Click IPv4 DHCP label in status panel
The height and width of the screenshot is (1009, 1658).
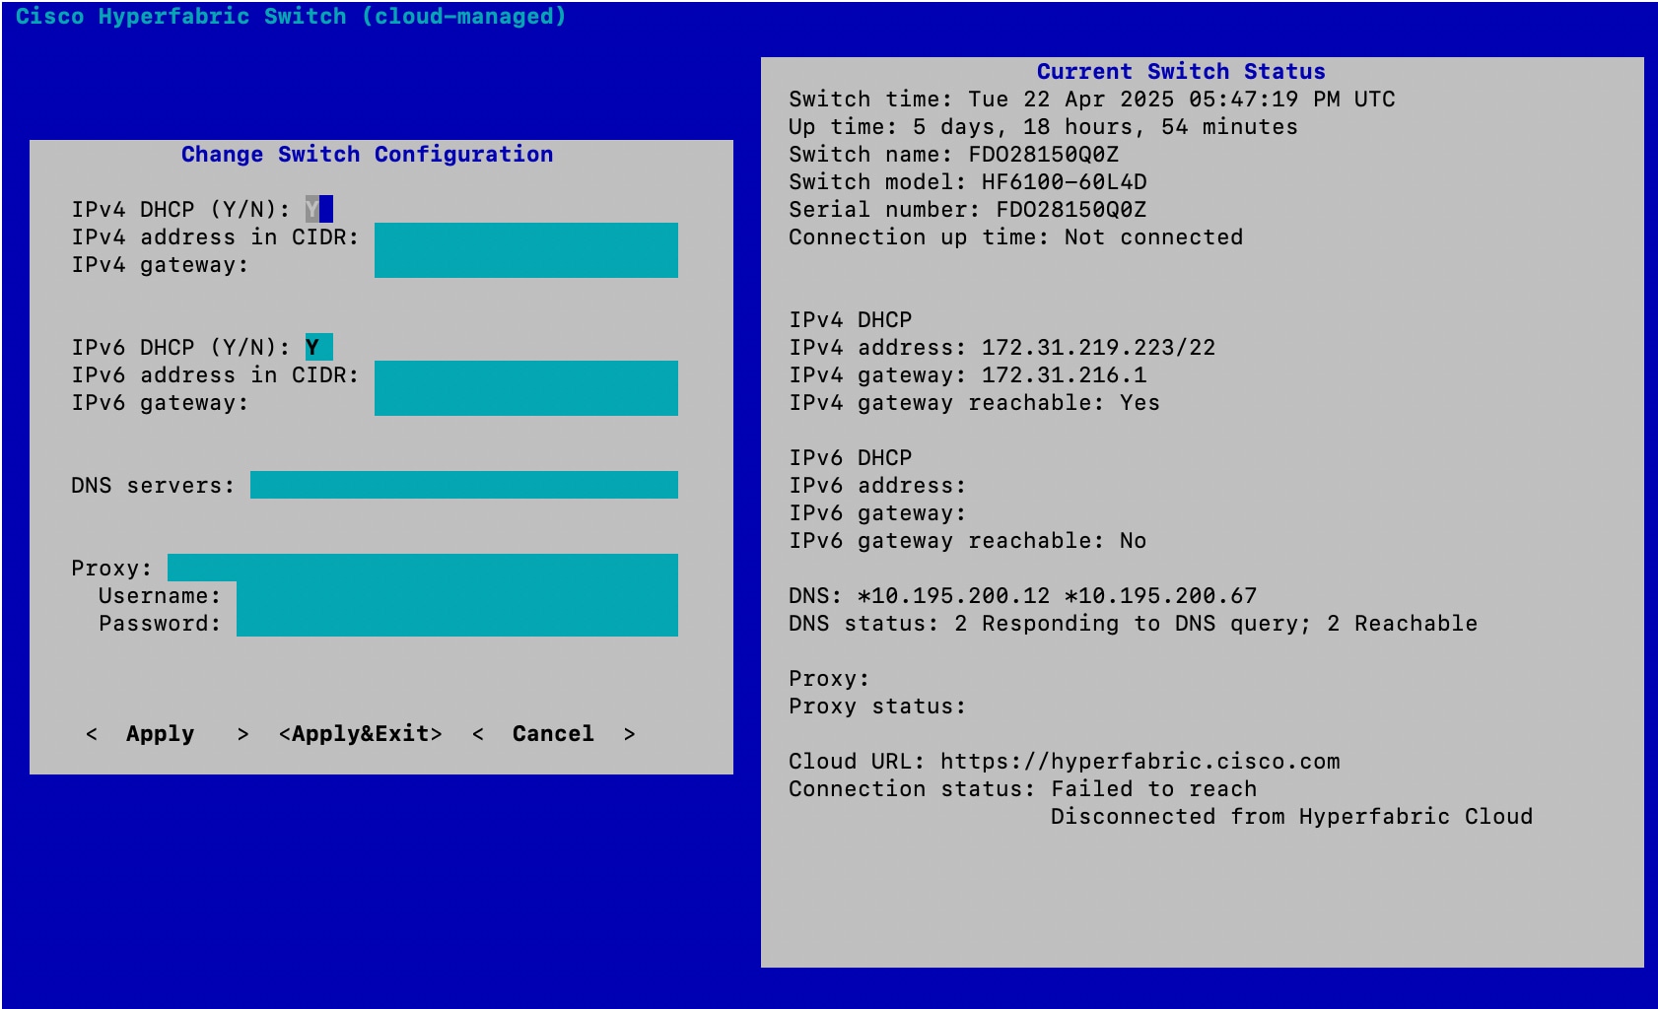click(851, 320)
